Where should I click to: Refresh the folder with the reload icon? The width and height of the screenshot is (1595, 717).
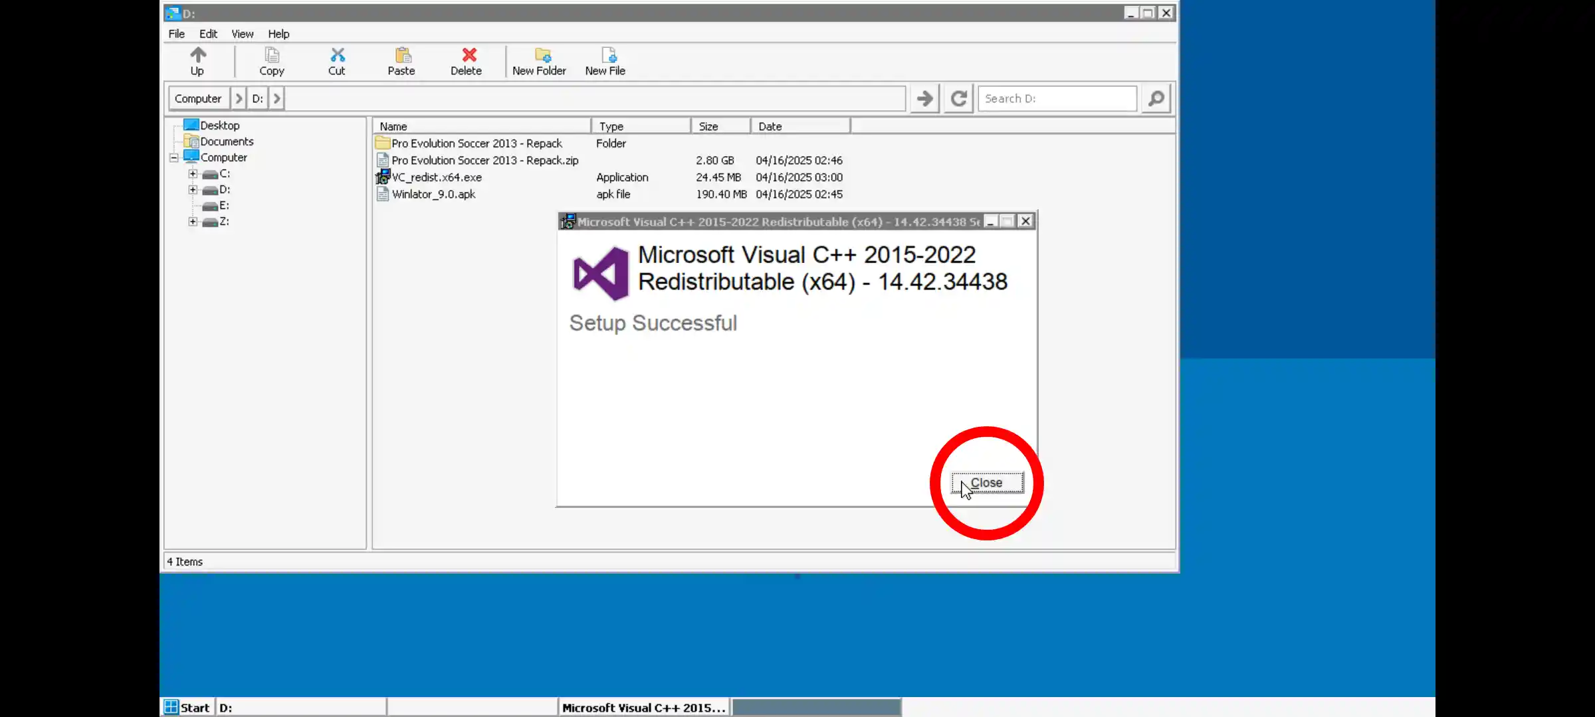958,98
